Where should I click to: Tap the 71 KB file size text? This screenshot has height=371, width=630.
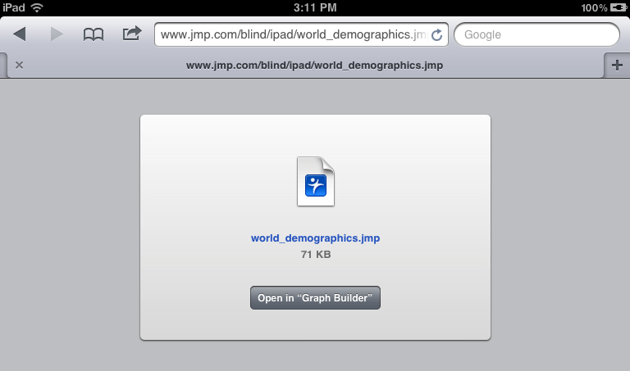(316, 254)
